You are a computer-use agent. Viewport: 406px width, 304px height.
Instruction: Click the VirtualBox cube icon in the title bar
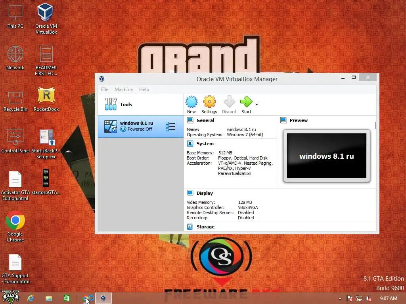[101, 79]
